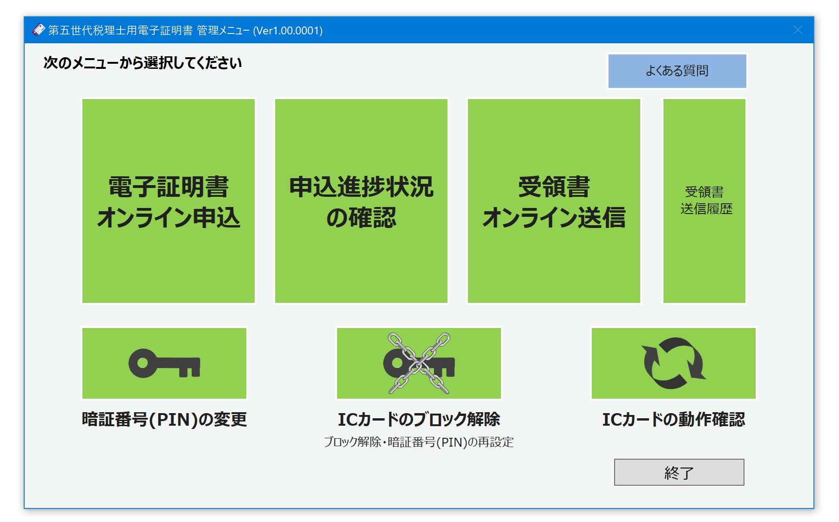
Task: Open 電子証明書オンライン申込 tile
Action: 169,201
